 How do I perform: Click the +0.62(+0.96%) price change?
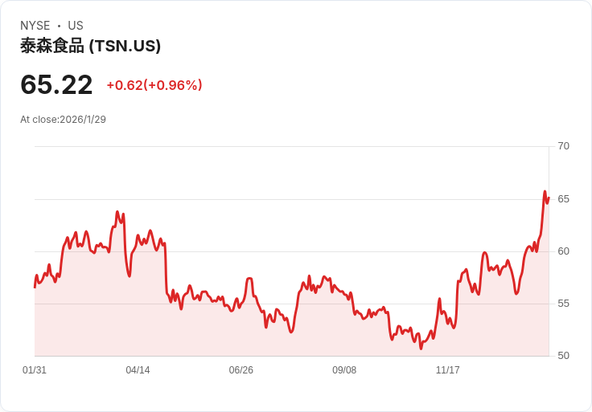pos(154,85)
